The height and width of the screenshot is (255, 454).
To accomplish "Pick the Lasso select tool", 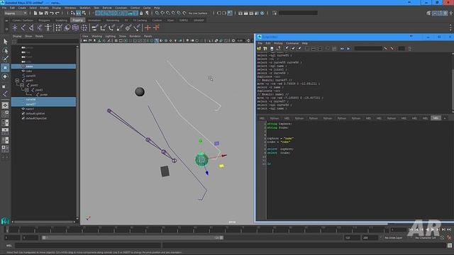I will point(5,50).
